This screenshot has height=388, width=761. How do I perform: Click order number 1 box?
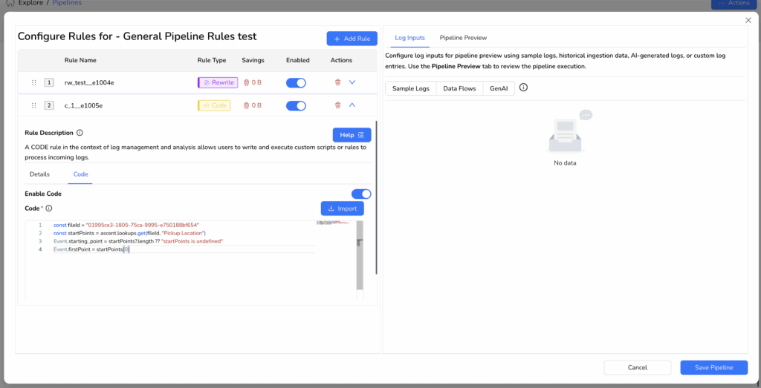49,83
